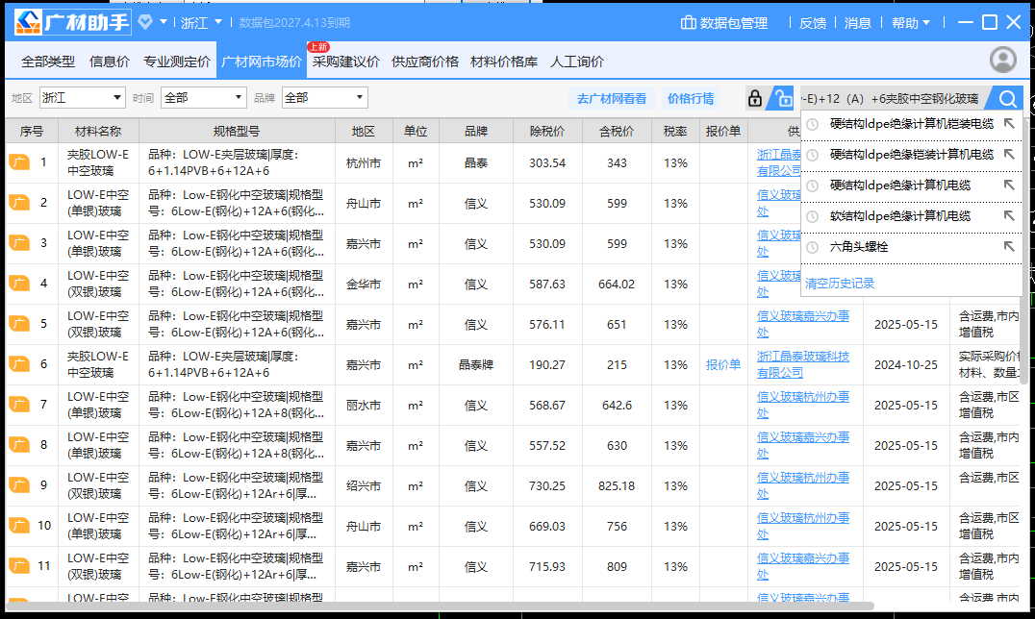The width and height of the screenshot is (1035, 619).
Task: Open the 时间 全部 dropdown
Action: click(x=203, y=98)
